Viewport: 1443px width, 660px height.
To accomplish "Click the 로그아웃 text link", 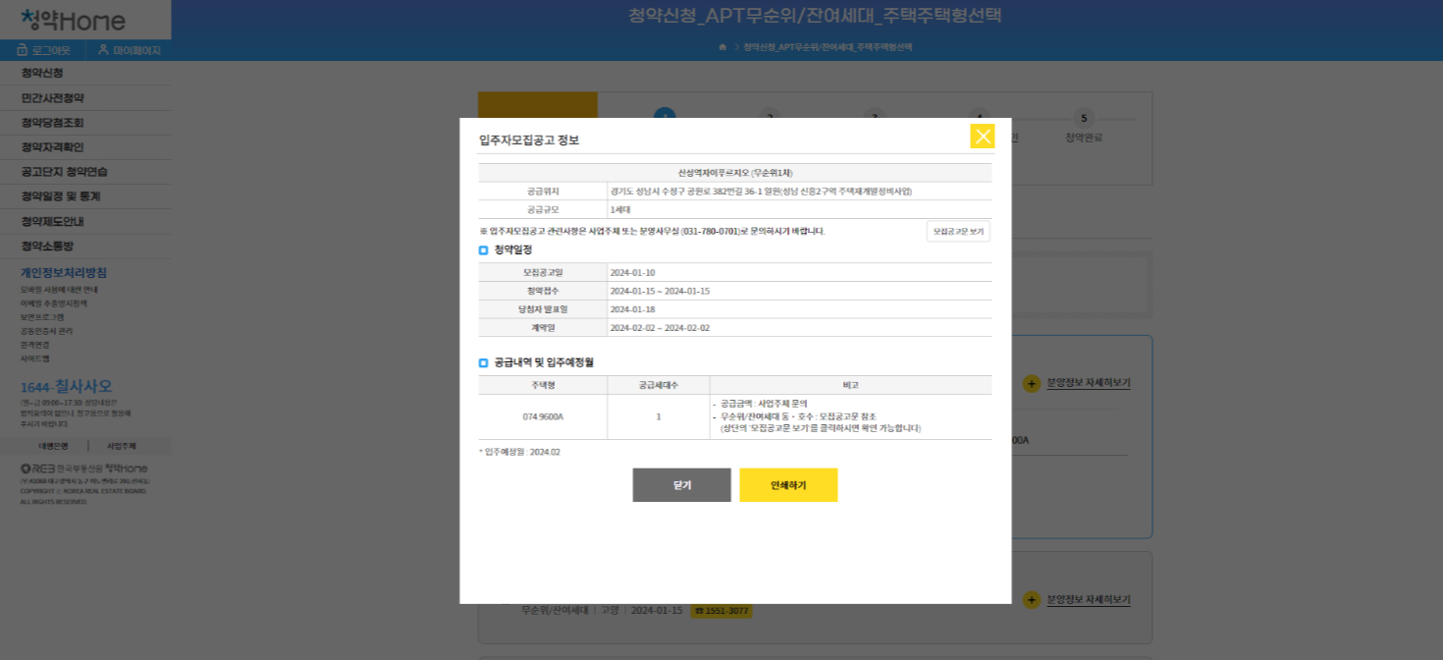I will [51, 50].
